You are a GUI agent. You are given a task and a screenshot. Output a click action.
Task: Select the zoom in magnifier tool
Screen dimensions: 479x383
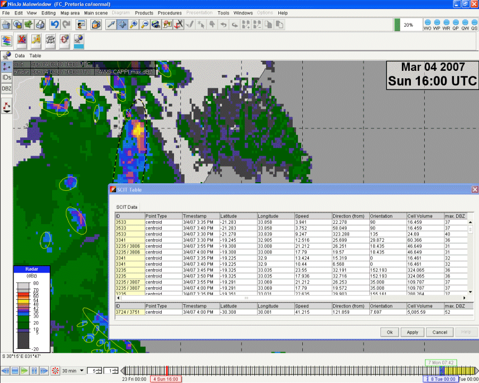point(134,25)
